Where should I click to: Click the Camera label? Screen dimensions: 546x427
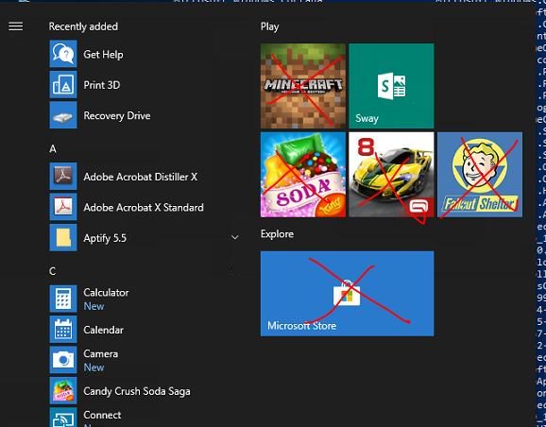[x=101, y=354]
